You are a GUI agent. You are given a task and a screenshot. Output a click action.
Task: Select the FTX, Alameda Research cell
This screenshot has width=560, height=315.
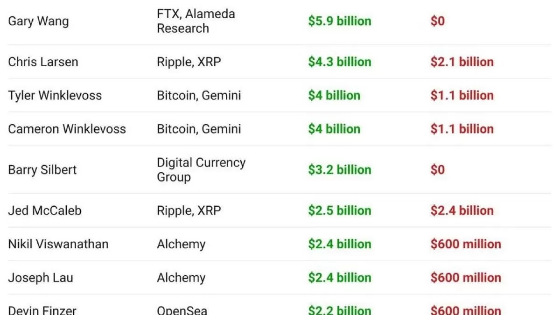tap(196, 21)
